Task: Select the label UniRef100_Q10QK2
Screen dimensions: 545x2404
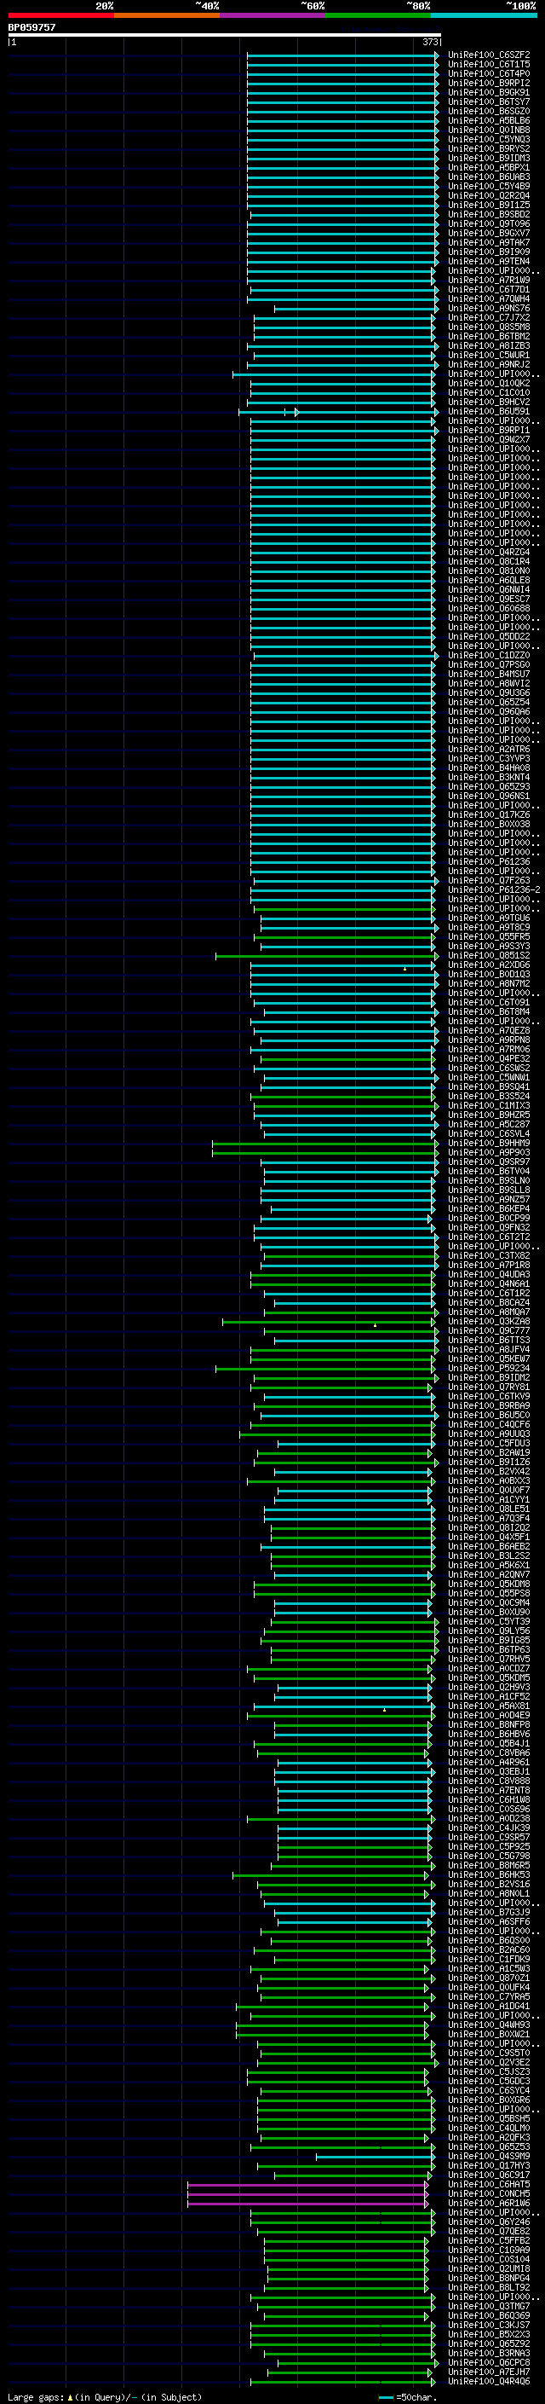Action: click(489, 384)
